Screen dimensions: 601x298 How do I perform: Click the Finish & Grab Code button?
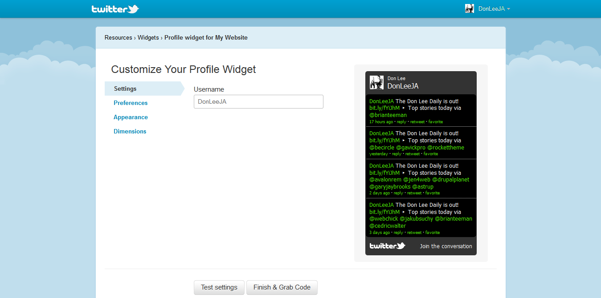pyautogui.click(x=282, y=287)
